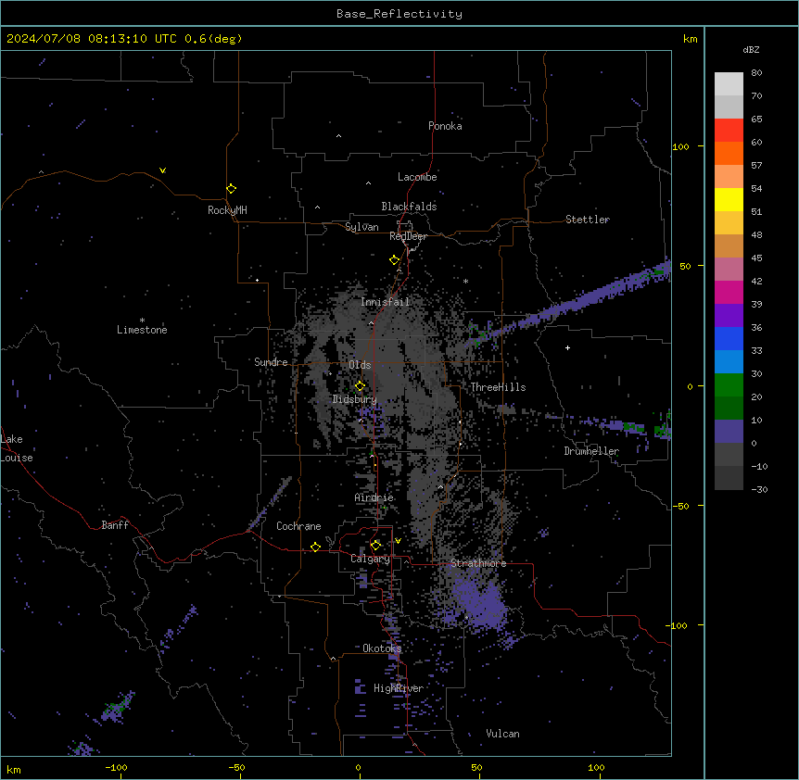Click the yellow station marker below Cochrane
Screen dimensions: 799x780
315,547
